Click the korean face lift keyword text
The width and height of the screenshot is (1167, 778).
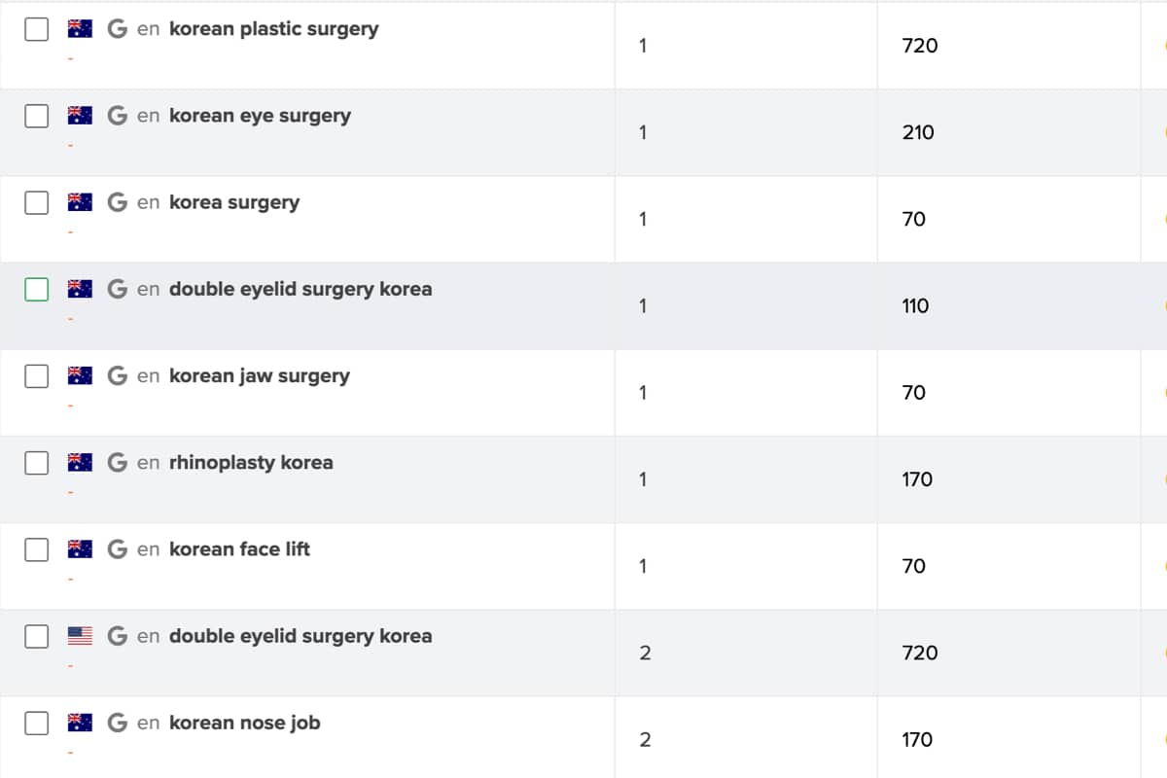point(239,549)
